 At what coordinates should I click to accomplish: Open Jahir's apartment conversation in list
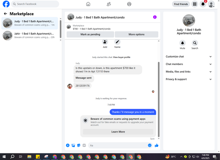coord(29,36)
